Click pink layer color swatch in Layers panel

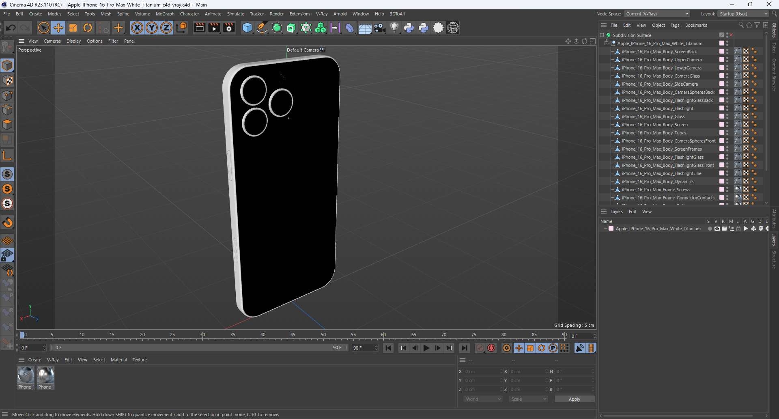click(611, 229)
